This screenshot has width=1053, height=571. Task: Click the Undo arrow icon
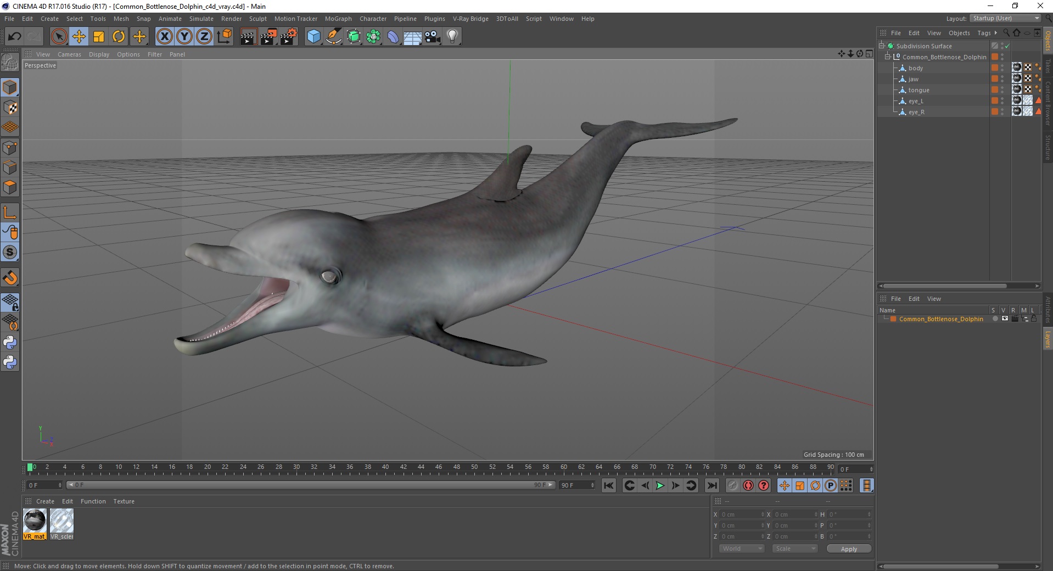point(14,37)
